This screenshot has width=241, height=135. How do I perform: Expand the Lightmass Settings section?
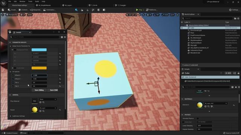tap(11, 116)
